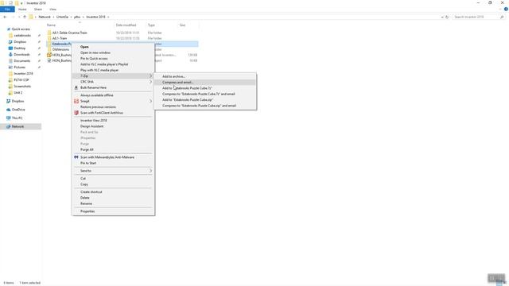The image size is (509, 286).
Task: Open Quick Access Toolbar customize dropdown
Action: coord(21,3)
